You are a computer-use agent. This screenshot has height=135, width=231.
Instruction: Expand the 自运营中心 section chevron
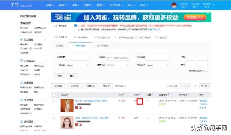click(x=45, y=61)
